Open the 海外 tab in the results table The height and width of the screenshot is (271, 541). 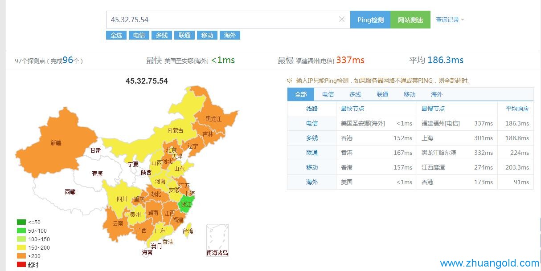(436, 94)
